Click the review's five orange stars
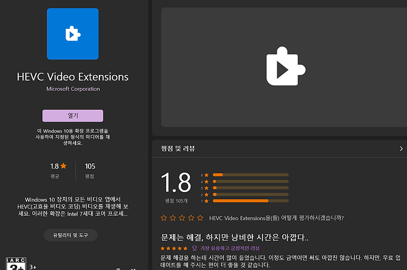 point(174,248)
